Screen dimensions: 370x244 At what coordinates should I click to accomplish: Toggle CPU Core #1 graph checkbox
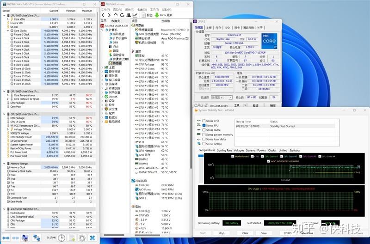pos(263,156)
